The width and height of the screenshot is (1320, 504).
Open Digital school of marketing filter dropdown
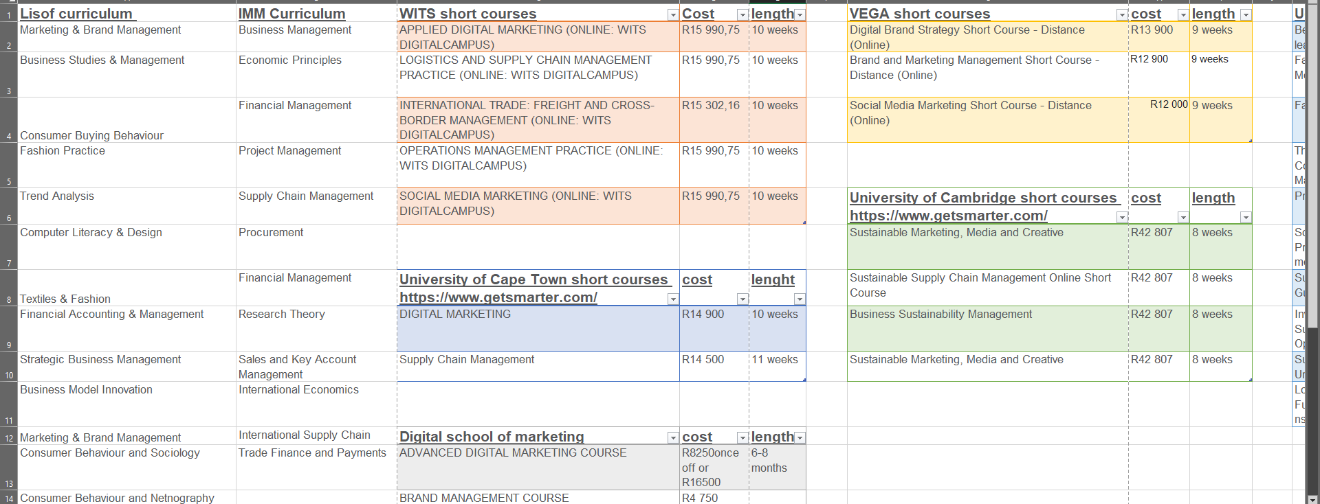pos(673,438)
